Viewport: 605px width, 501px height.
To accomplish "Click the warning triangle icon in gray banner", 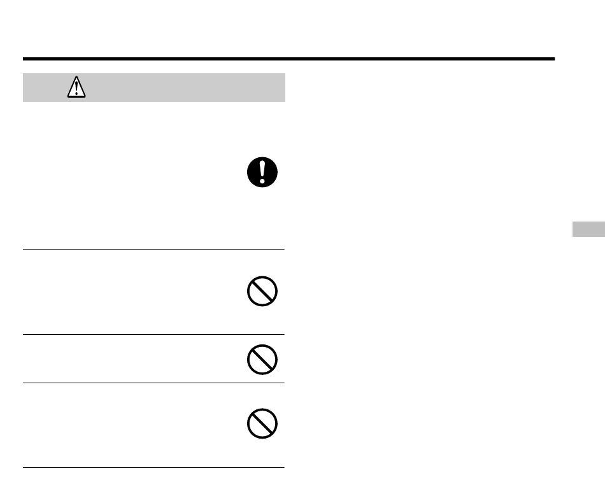I will click(x=76, y=87).
